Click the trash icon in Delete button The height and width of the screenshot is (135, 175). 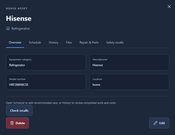12,123
